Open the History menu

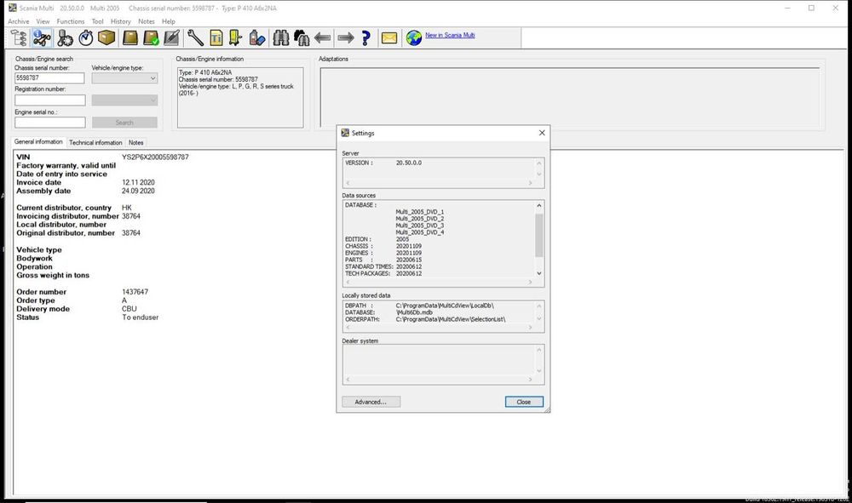click(x=121, y=22)
